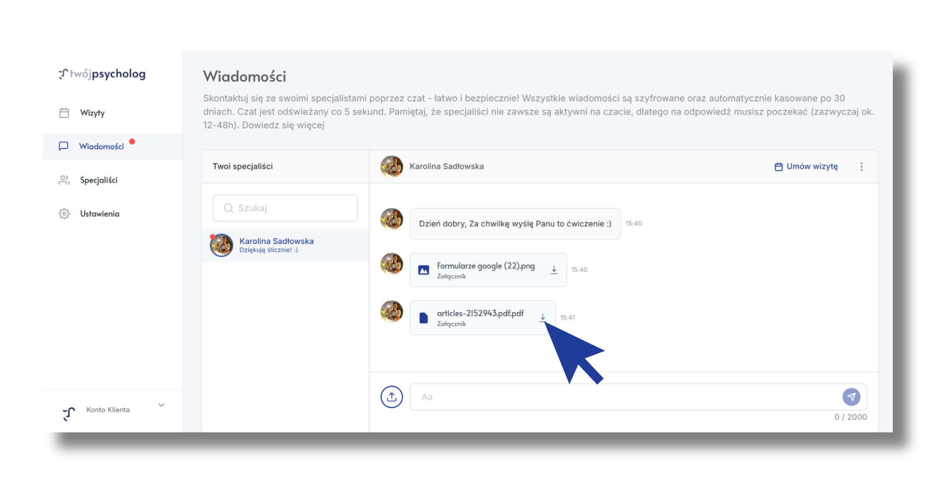Click the document icon of articles-2152943.pdf.pdf
The height and width of the screenshot is (489, 947).
[x=424, y=318]
